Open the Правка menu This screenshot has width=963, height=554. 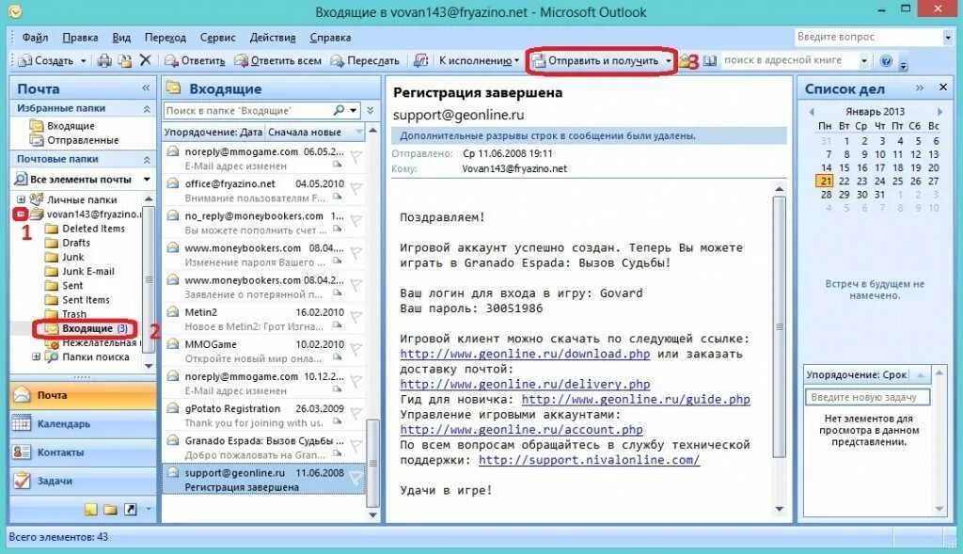(80, 38)
